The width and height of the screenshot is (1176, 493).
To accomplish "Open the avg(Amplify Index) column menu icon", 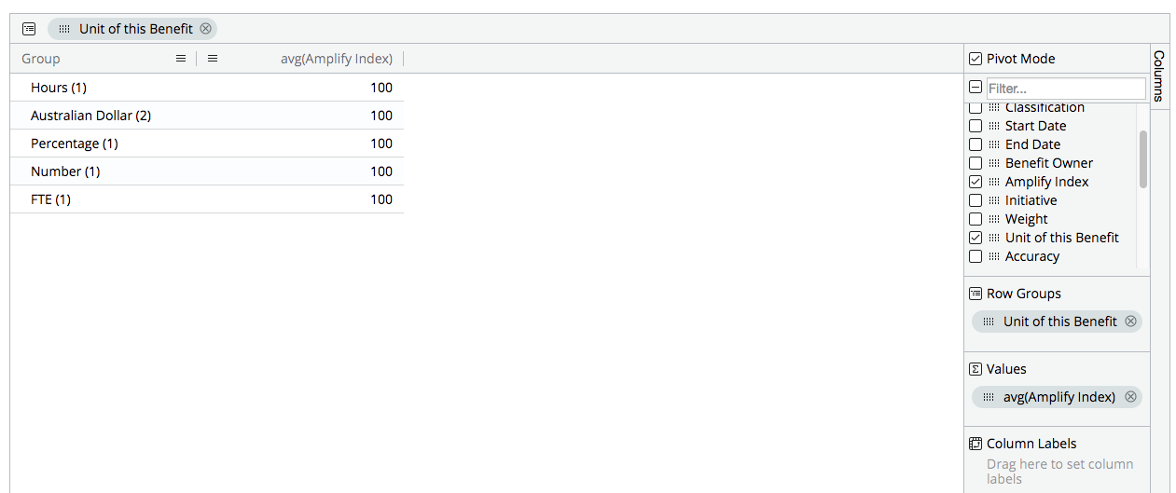I will pyautogui.click(x=213, y=59).
